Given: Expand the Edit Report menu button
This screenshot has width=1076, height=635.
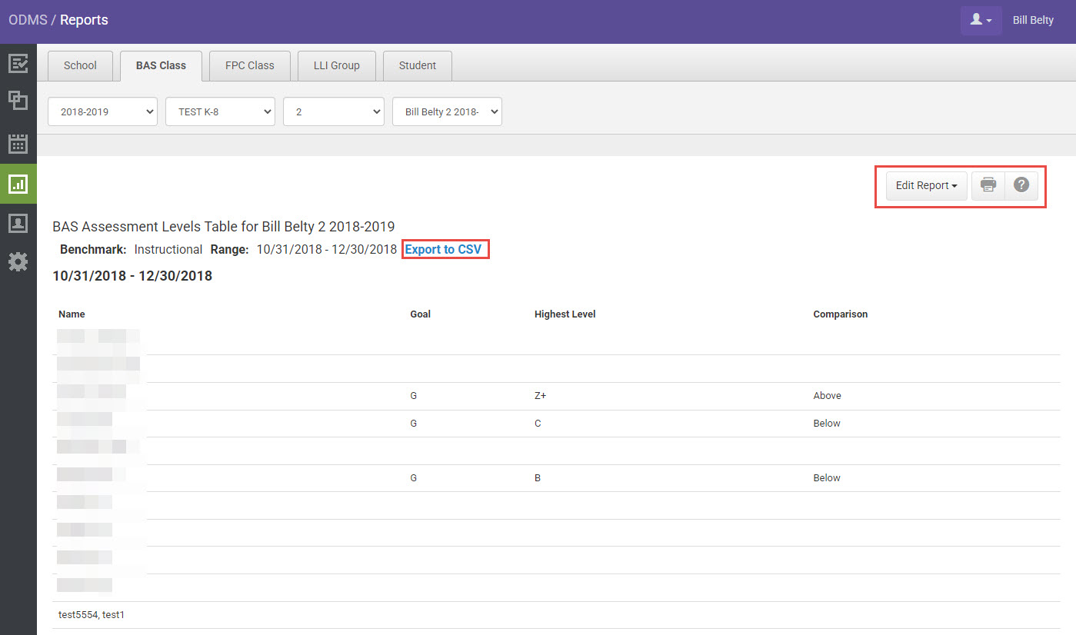Looking at the screenshot, I should (926, 185).
